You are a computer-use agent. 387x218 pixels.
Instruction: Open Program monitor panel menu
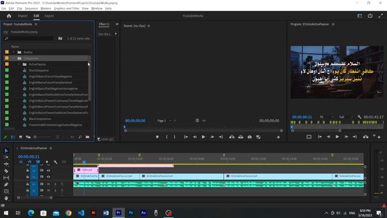pyautogui.click(x=333, y=24)
